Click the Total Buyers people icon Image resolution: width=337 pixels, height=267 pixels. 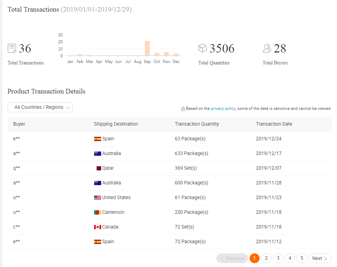coord(267,48)
